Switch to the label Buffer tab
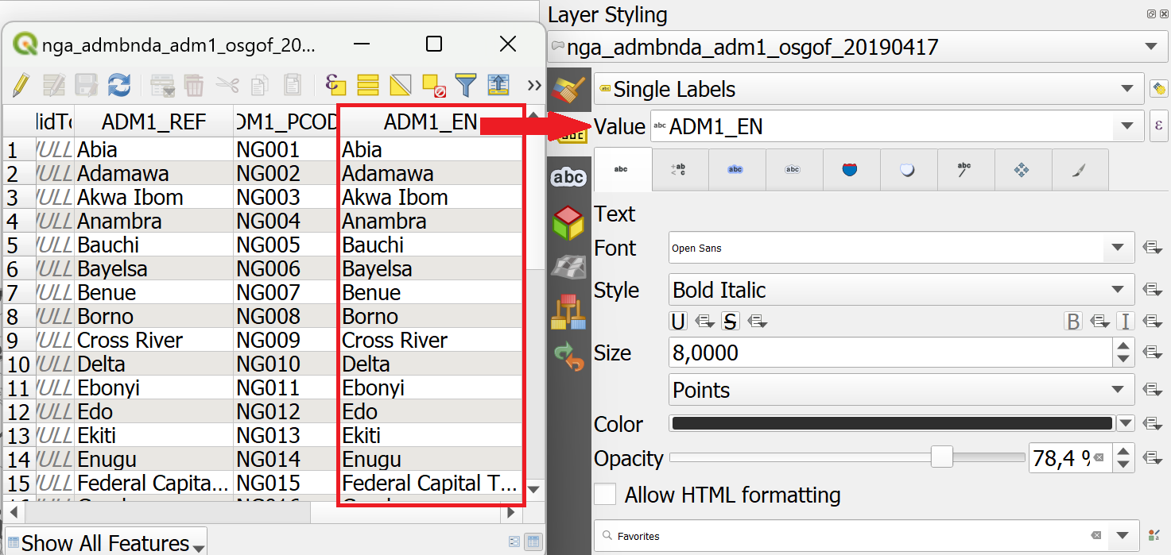The image size is (1171, 555). pos(735,169)
